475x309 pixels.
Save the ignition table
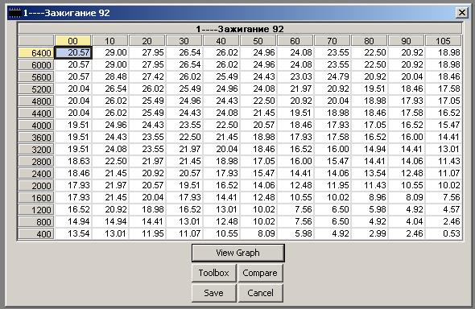coord(214,293)
